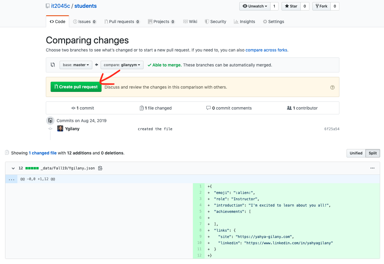The height and width of the screenshot is (264, 384).
Task: Switch to the Code tab
Action: 58,22
